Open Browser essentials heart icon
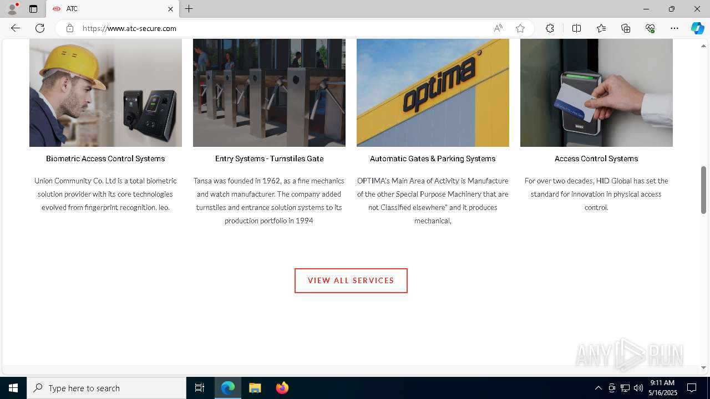This screenshot has width=710, height=399. click(x=650, y=28)
